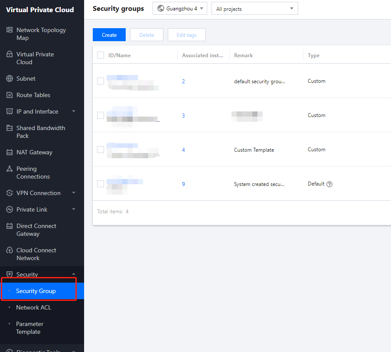This screenshot has width=391, height=352.
Task: Click the help icon beside Default type
Action: [x=329, y=184]
